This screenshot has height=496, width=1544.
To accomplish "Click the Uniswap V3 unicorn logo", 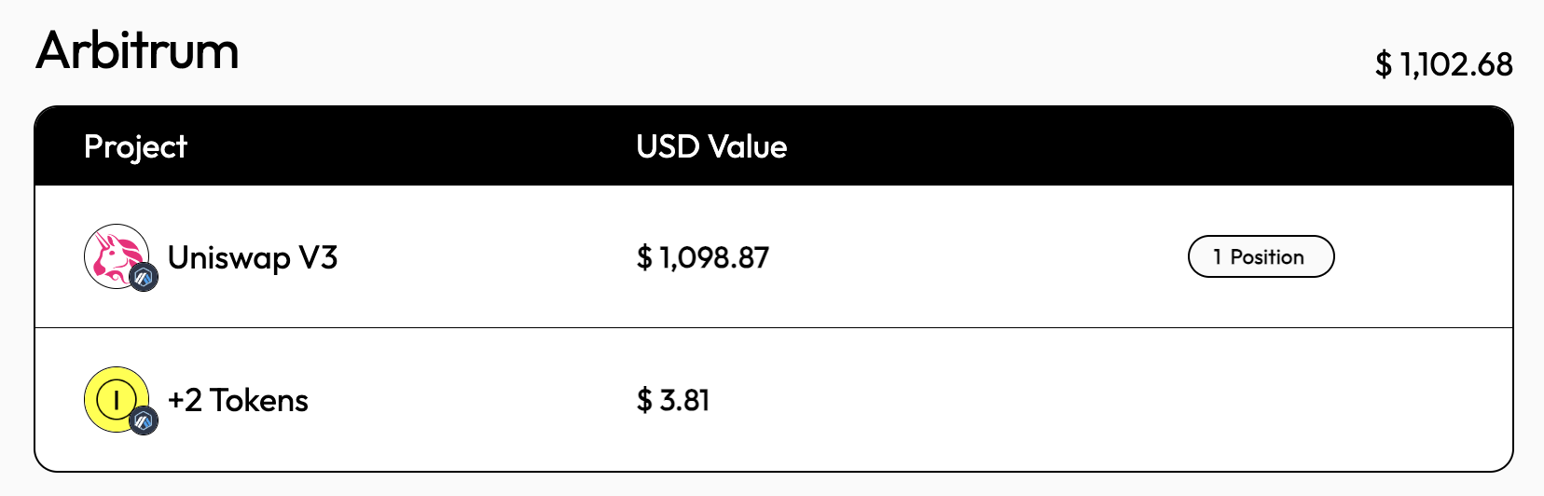I will point(117,255).
